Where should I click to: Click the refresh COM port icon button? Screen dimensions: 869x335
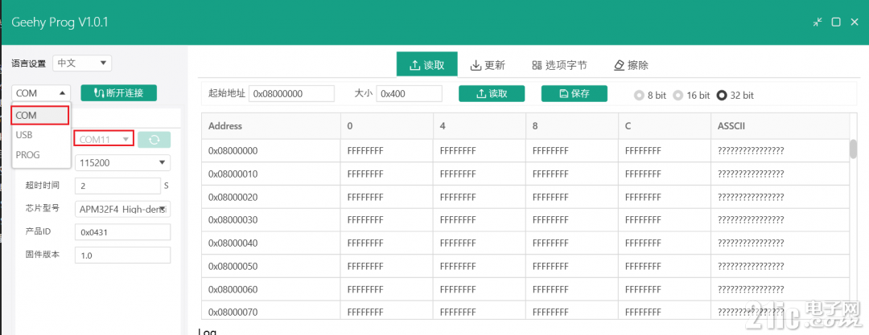pyautogui.click(x=154, y=140)
